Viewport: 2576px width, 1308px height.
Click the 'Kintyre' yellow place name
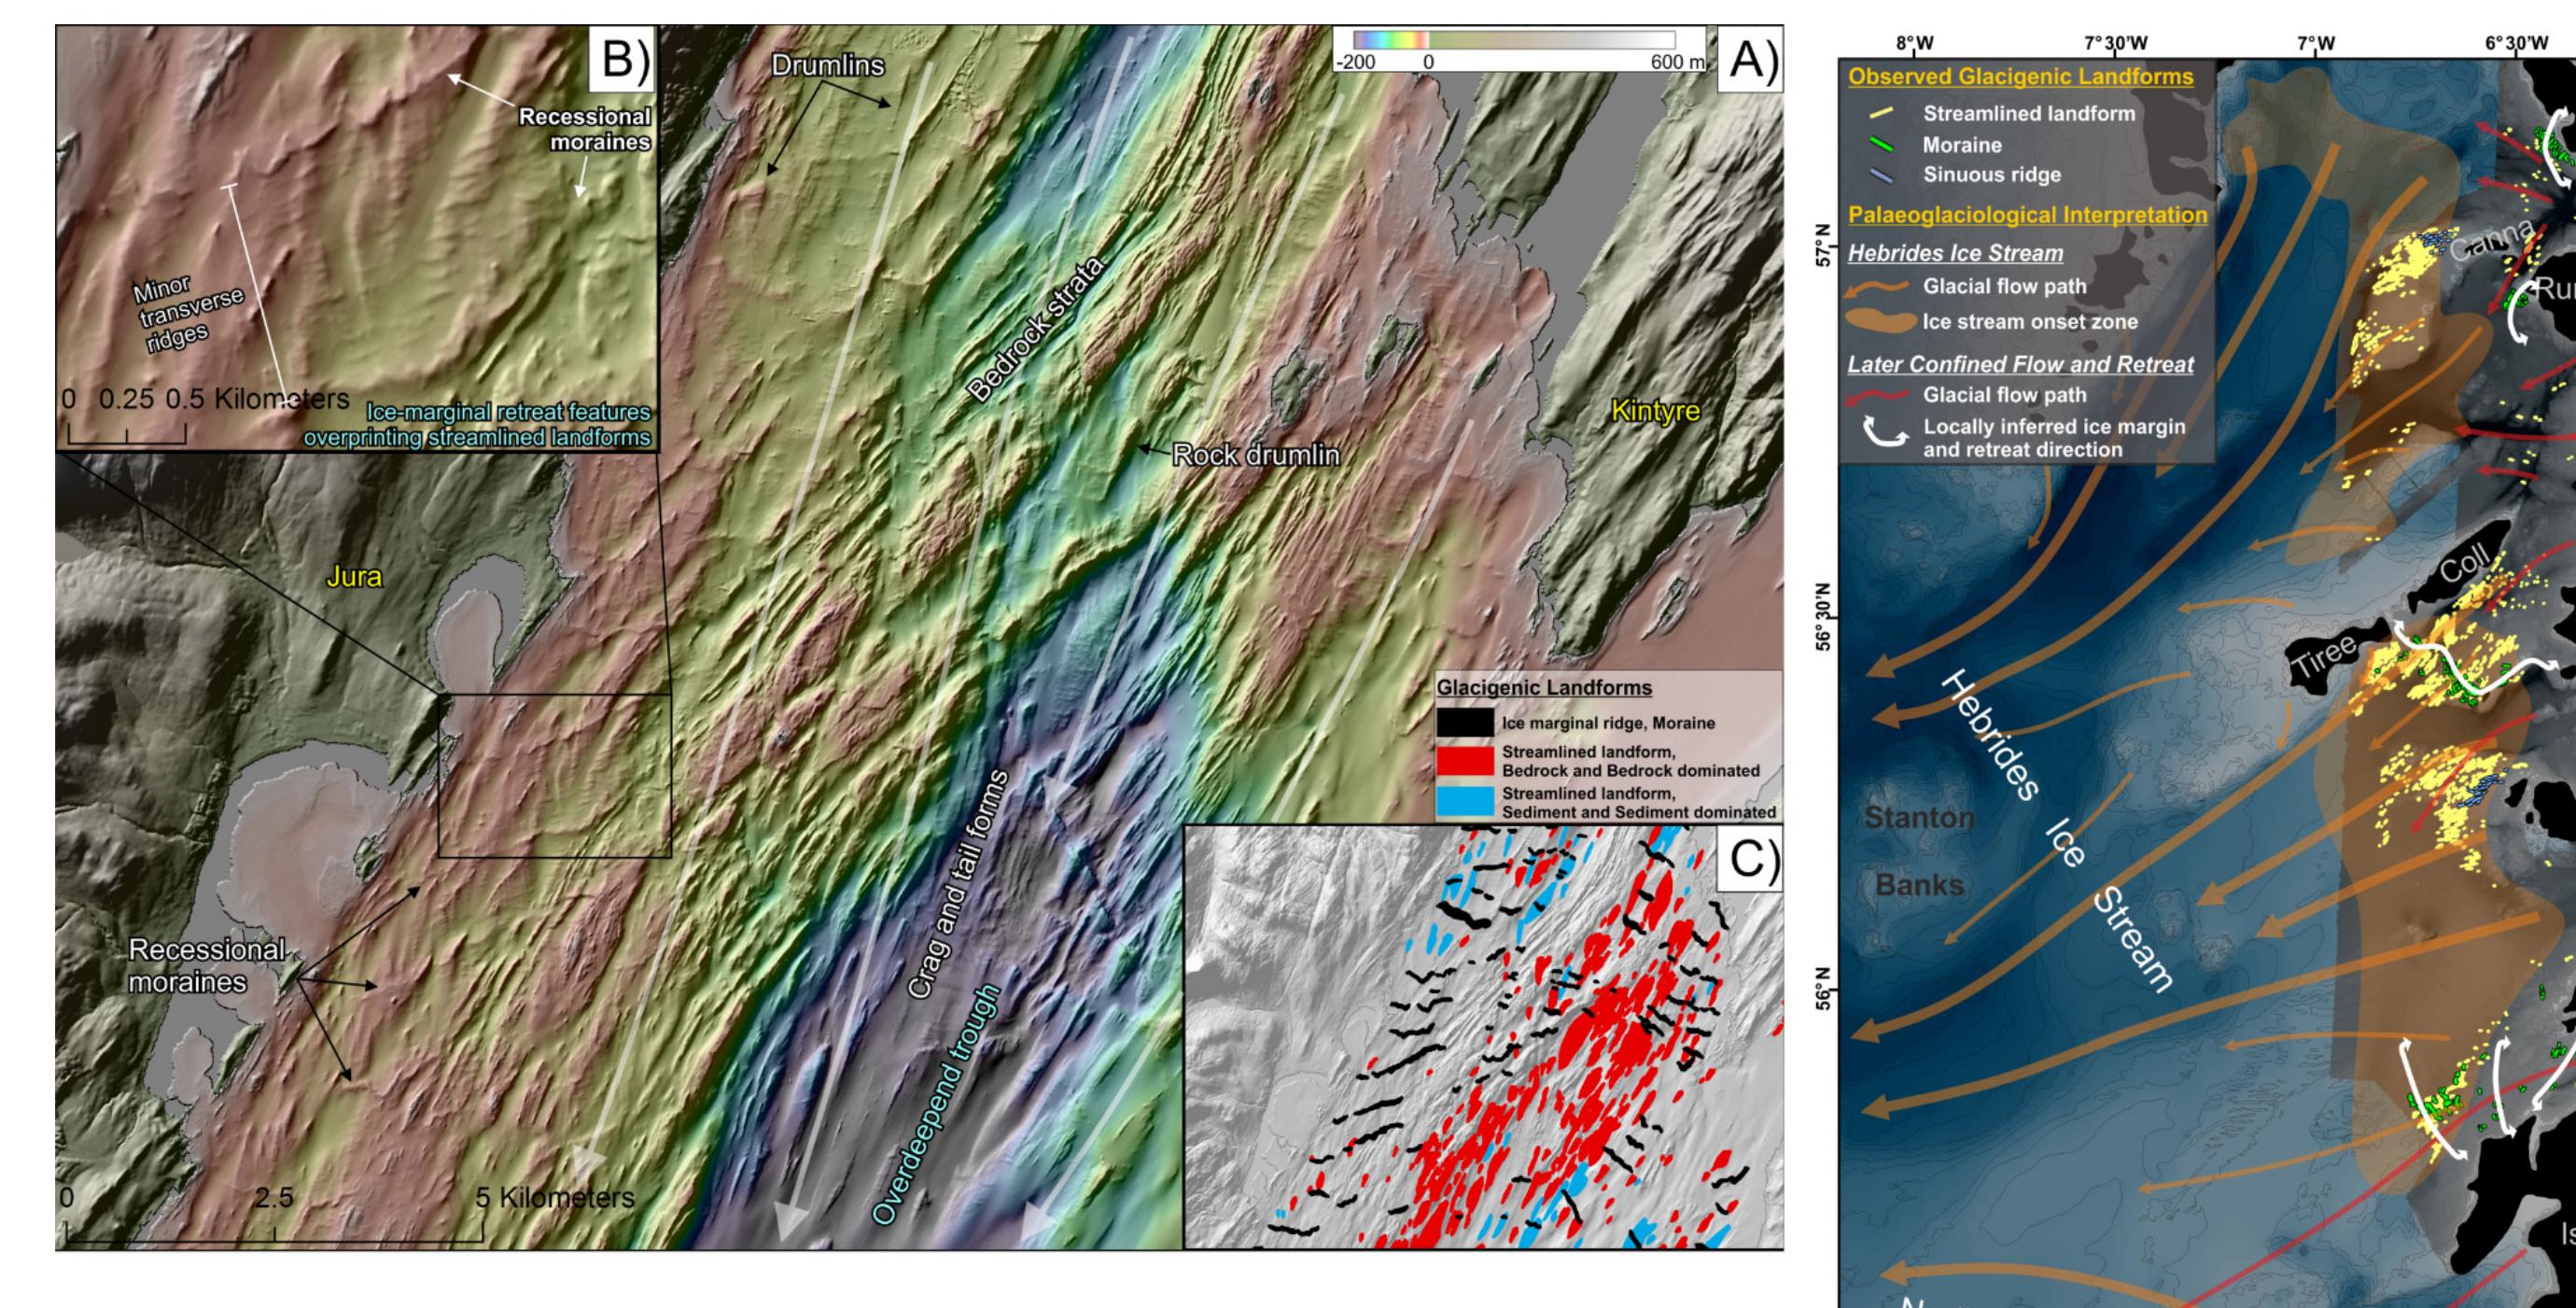coord(1655,411)
